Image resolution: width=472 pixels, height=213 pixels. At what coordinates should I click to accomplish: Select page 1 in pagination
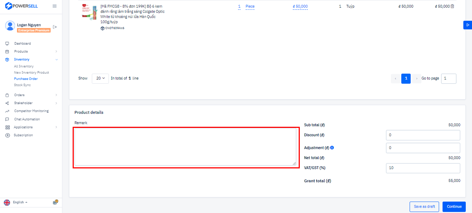(x=406, y=78)
